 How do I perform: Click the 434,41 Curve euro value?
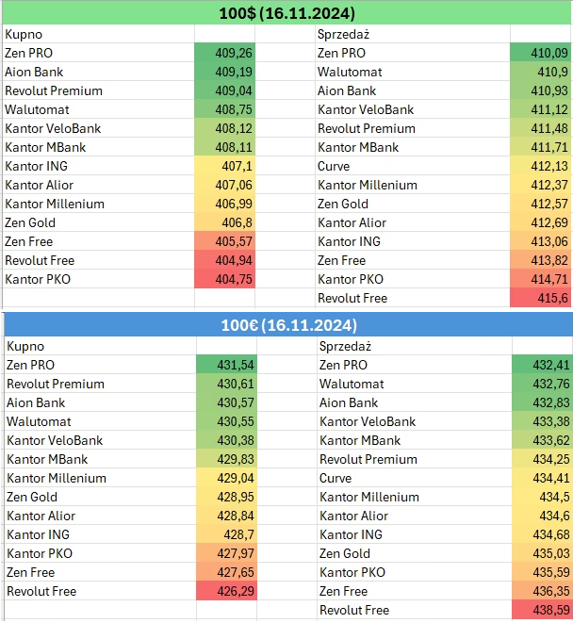[543, 478]
